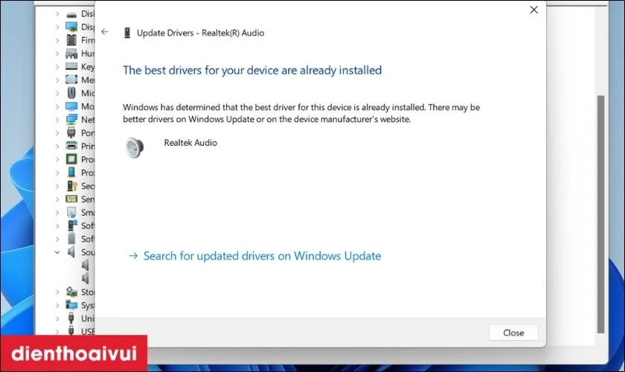
Task: Expand the Firmware tree node
Action: pos(57,40)
